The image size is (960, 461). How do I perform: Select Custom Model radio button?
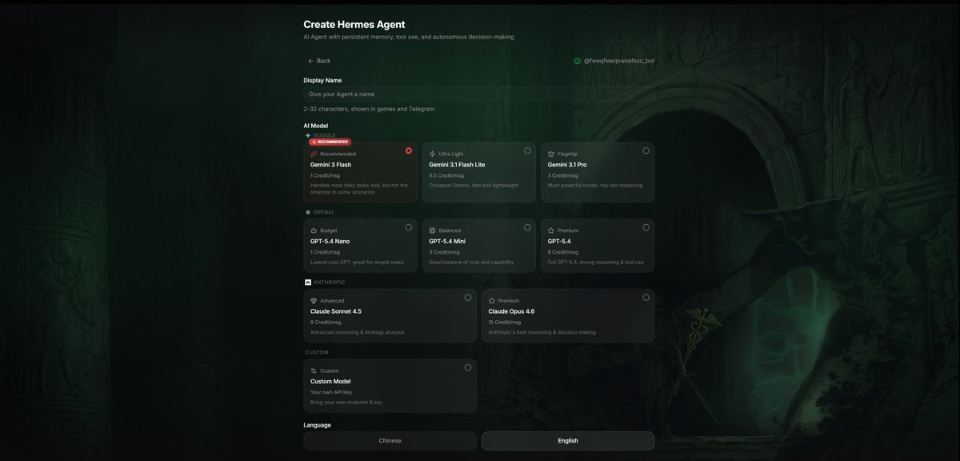coord(468,367)
